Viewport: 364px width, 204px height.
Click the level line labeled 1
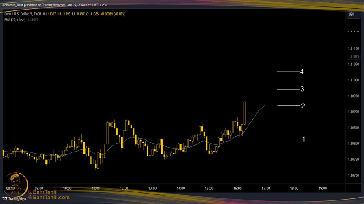click(x=288, y=139)
